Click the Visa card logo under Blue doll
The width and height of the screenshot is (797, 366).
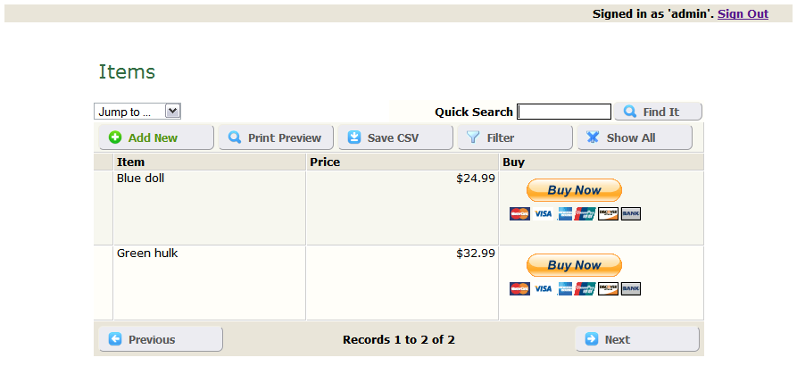[543, 214]
